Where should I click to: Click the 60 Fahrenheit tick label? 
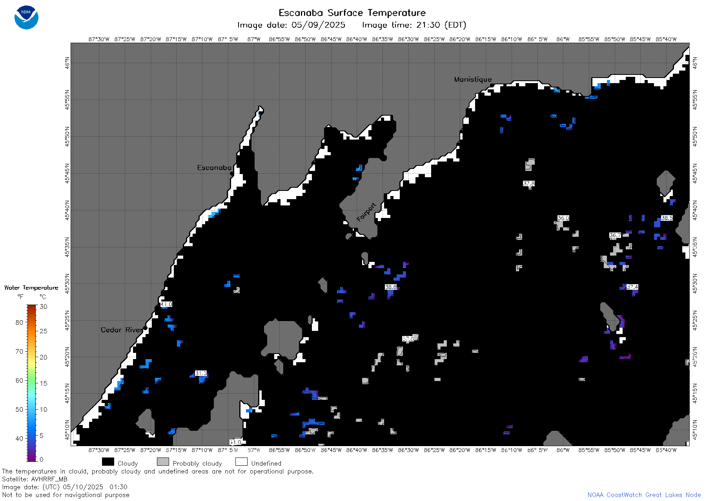point(19,380)
